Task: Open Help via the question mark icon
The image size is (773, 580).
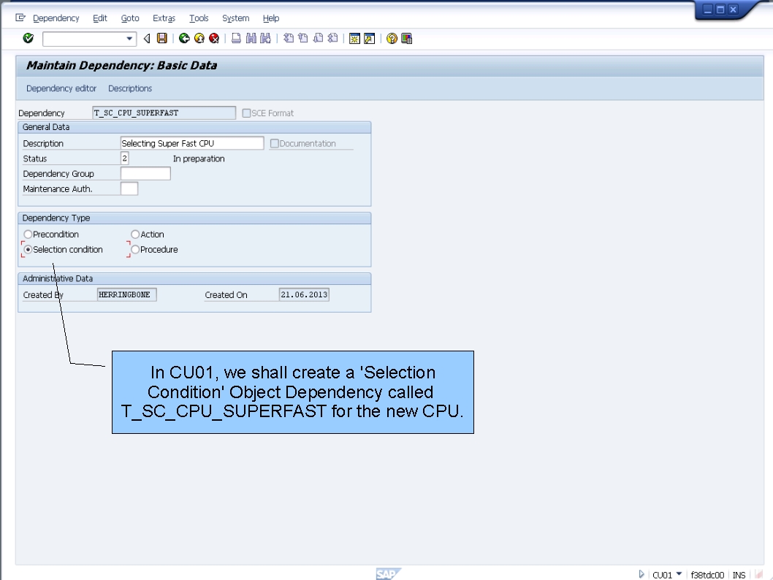Action: 390,38
